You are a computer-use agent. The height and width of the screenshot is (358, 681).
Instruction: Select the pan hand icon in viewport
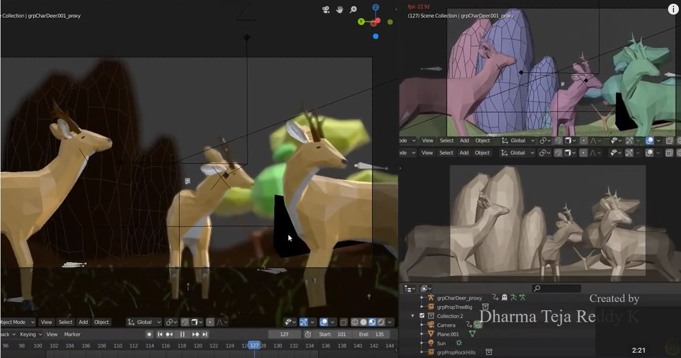point(340,10)
